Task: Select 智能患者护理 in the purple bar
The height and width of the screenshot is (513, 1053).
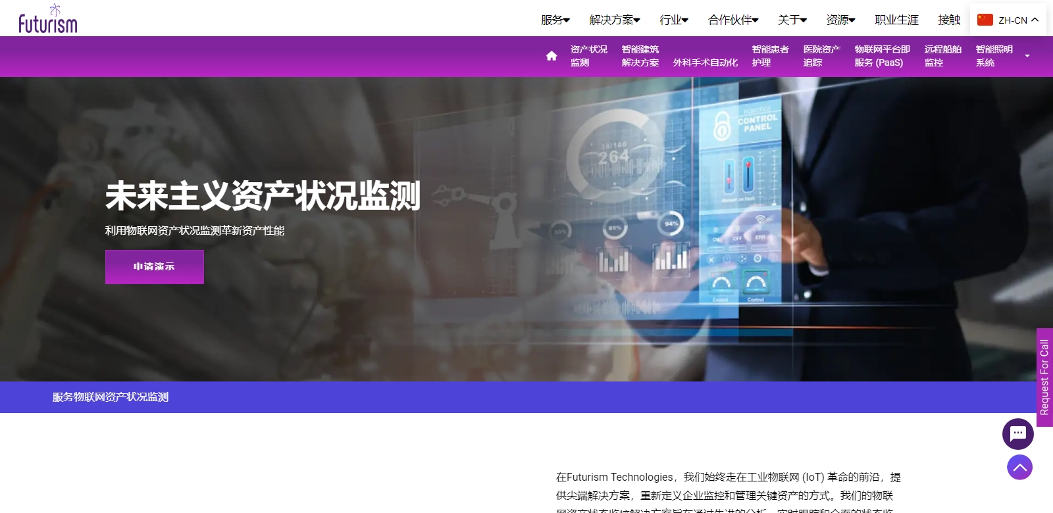Action: [770, 56]
